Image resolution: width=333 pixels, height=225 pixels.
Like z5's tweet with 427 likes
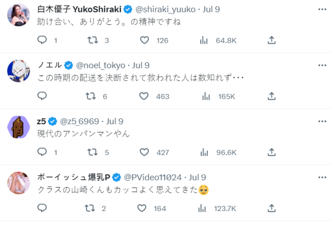(144, 152)
